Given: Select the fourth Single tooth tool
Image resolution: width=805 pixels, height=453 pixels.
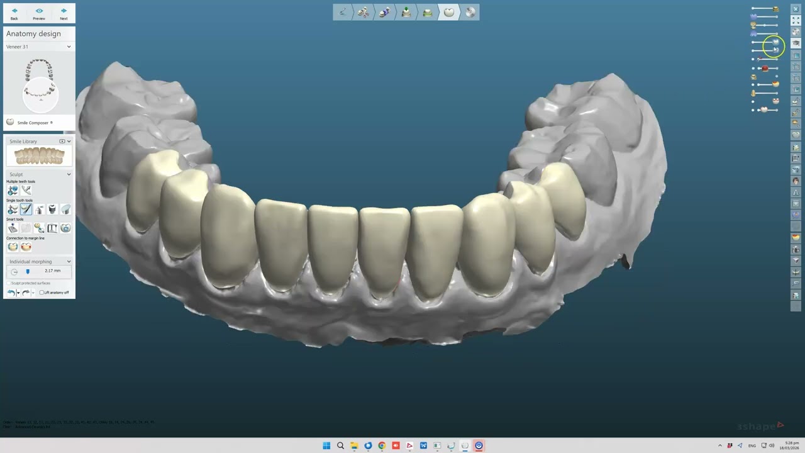Looking at the screenshot, I should tap(52, 210).
